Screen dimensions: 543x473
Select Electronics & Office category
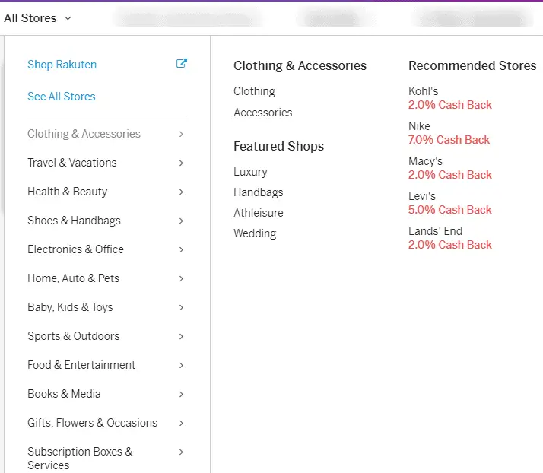click(75, 249)
